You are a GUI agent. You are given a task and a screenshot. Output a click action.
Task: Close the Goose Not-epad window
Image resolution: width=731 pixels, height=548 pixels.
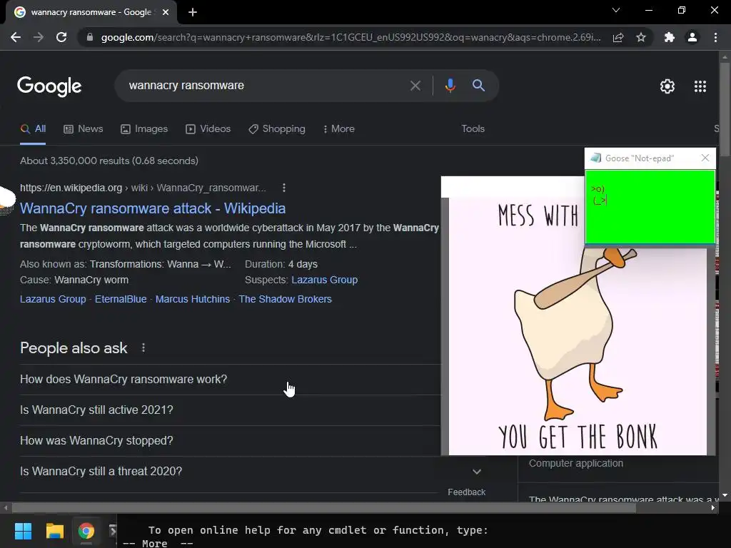point(705,158)
